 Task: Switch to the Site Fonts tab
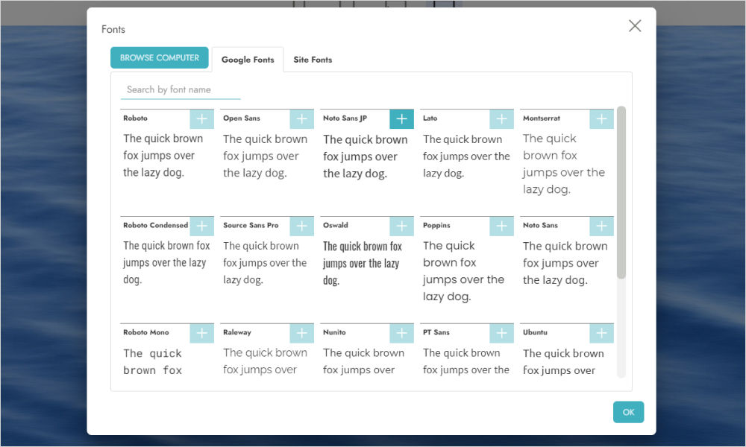313,60
